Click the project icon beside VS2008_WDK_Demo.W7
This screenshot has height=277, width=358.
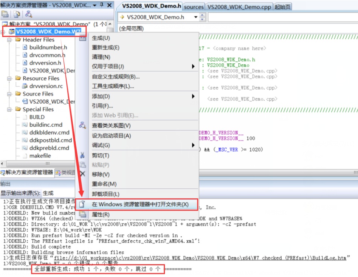pyautogui.click(x=11, y=32)
